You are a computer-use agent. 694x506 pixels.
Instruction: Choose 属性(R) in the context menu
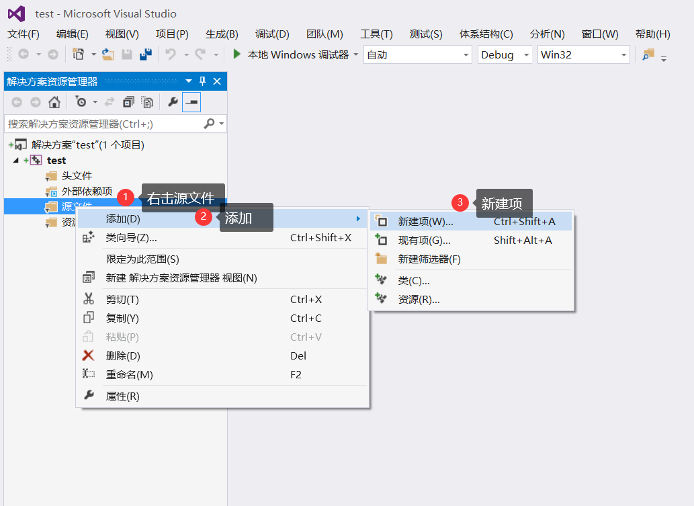pyautogui.click(x=223, y=396)
